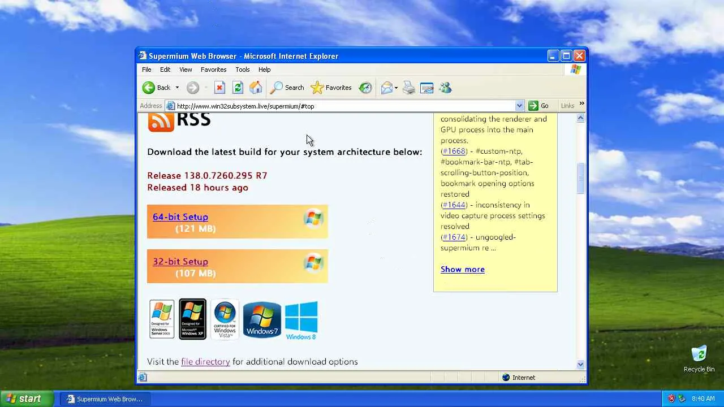This screenshot has width=724, height=407.
Task: Click the Certified for Windows Vista badge
Action: click(225, 319)
